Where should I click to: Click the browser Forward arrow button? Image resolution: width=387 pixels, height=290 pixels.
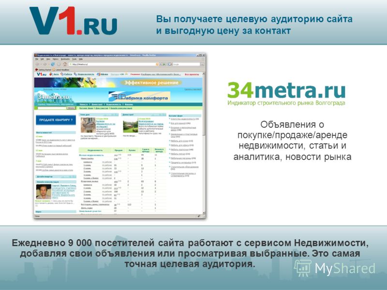coord(45,64)
